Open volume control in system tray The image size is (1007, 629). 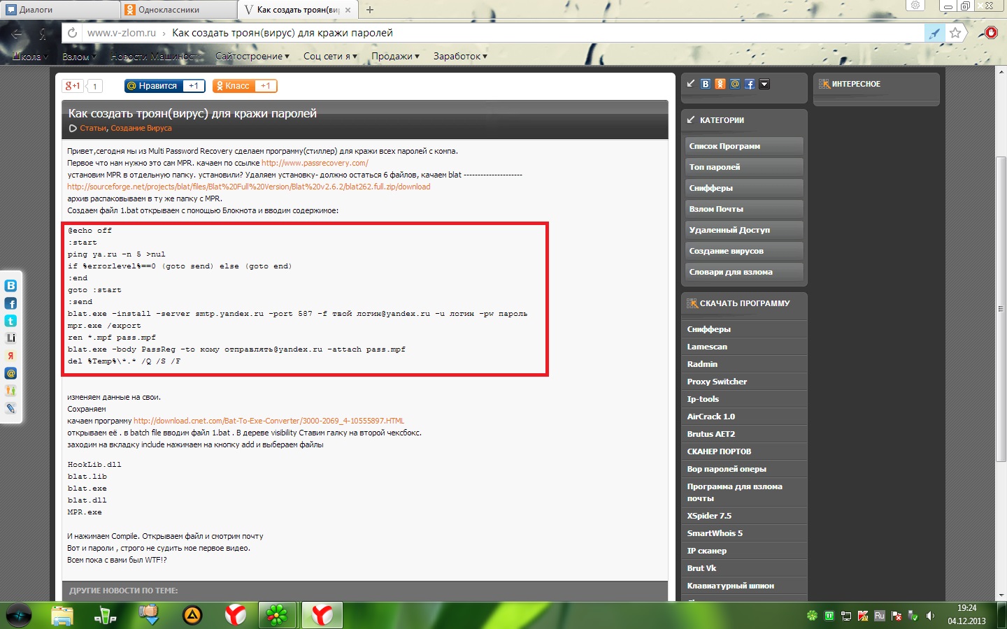pyautogui.click(x=930, y=616)
